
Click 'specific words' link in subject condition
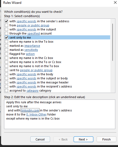27,29
